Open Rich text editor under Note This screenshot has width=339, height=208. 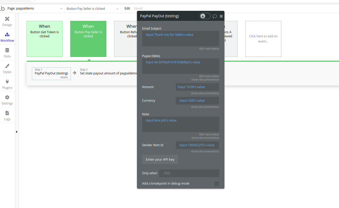pyautogui.click(x=209, y=134)
